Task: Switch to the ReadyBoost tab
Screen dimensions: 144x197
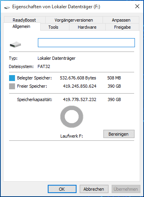Action: point(24,20)
